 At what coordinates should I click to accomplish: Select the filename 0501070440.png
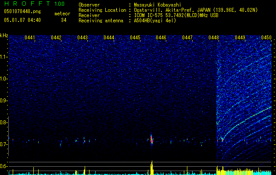[22, 12]
